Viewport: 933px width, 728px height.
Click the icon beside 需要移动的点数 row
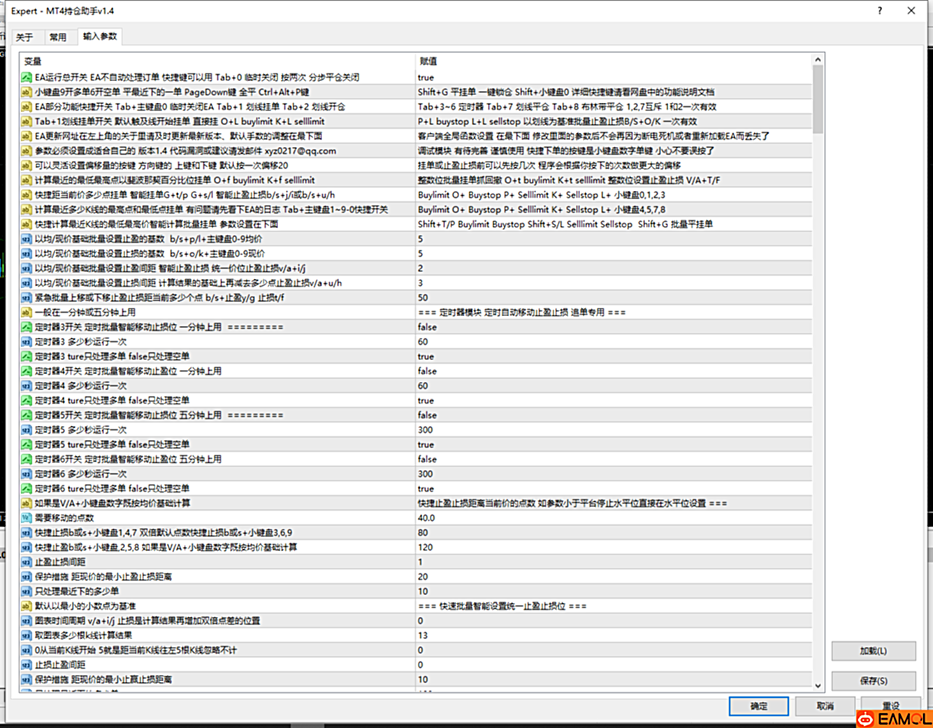pos(27,518)
